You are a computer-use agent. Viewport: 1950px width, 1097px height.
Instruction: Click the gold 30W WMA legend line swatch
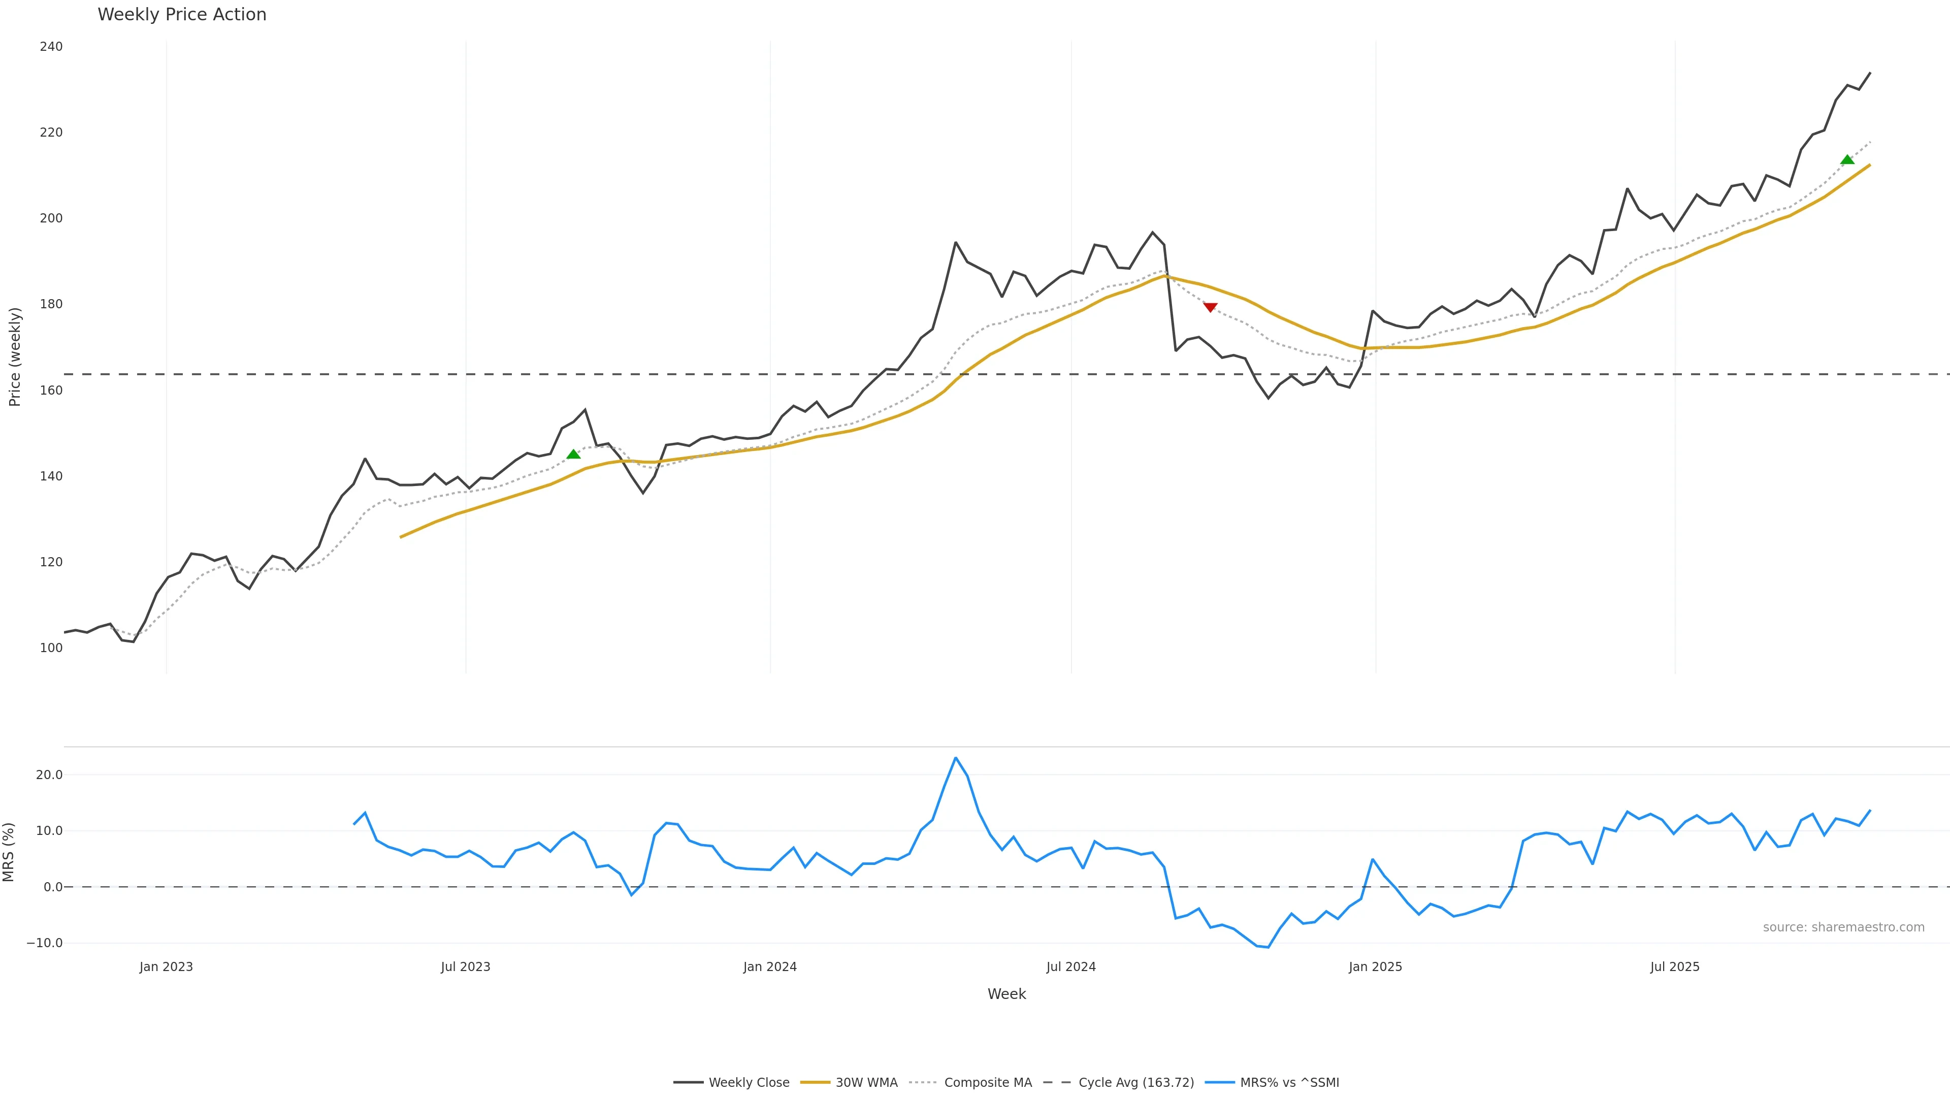(815, 1083)
